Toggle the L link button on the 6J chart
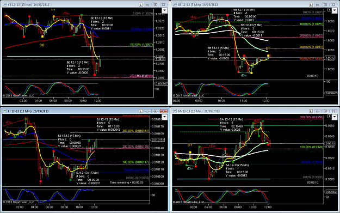This screenshot has height=213, width=340. 141,111
